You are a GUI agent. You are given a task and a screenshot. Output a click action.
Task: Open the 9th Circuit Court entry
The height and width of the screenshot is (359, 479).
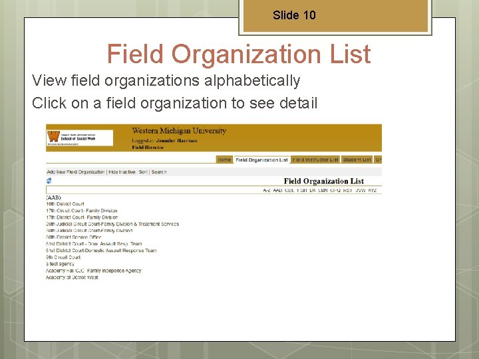point(63,257)
